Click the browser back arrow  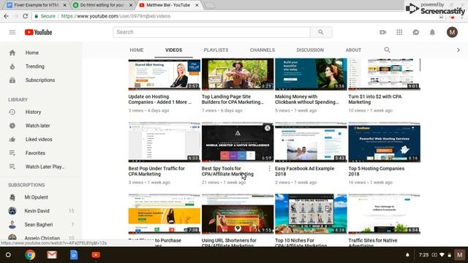[x=7, y=16]
